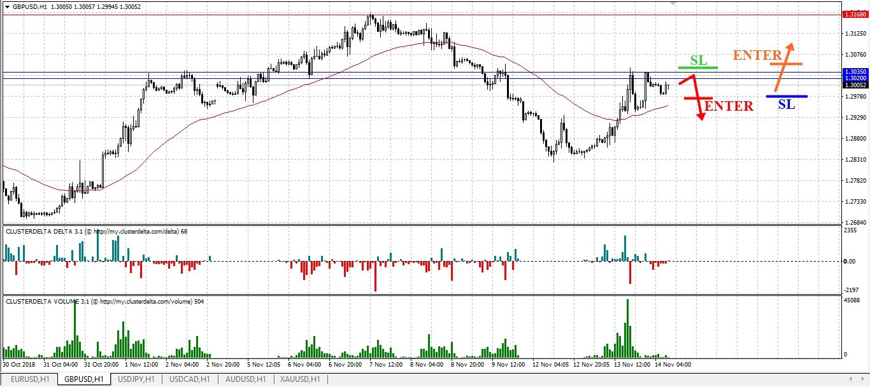870x387 pixels.
Task: Open the USDJPY,H1 chart tab
Action: (x=136, y=379)
